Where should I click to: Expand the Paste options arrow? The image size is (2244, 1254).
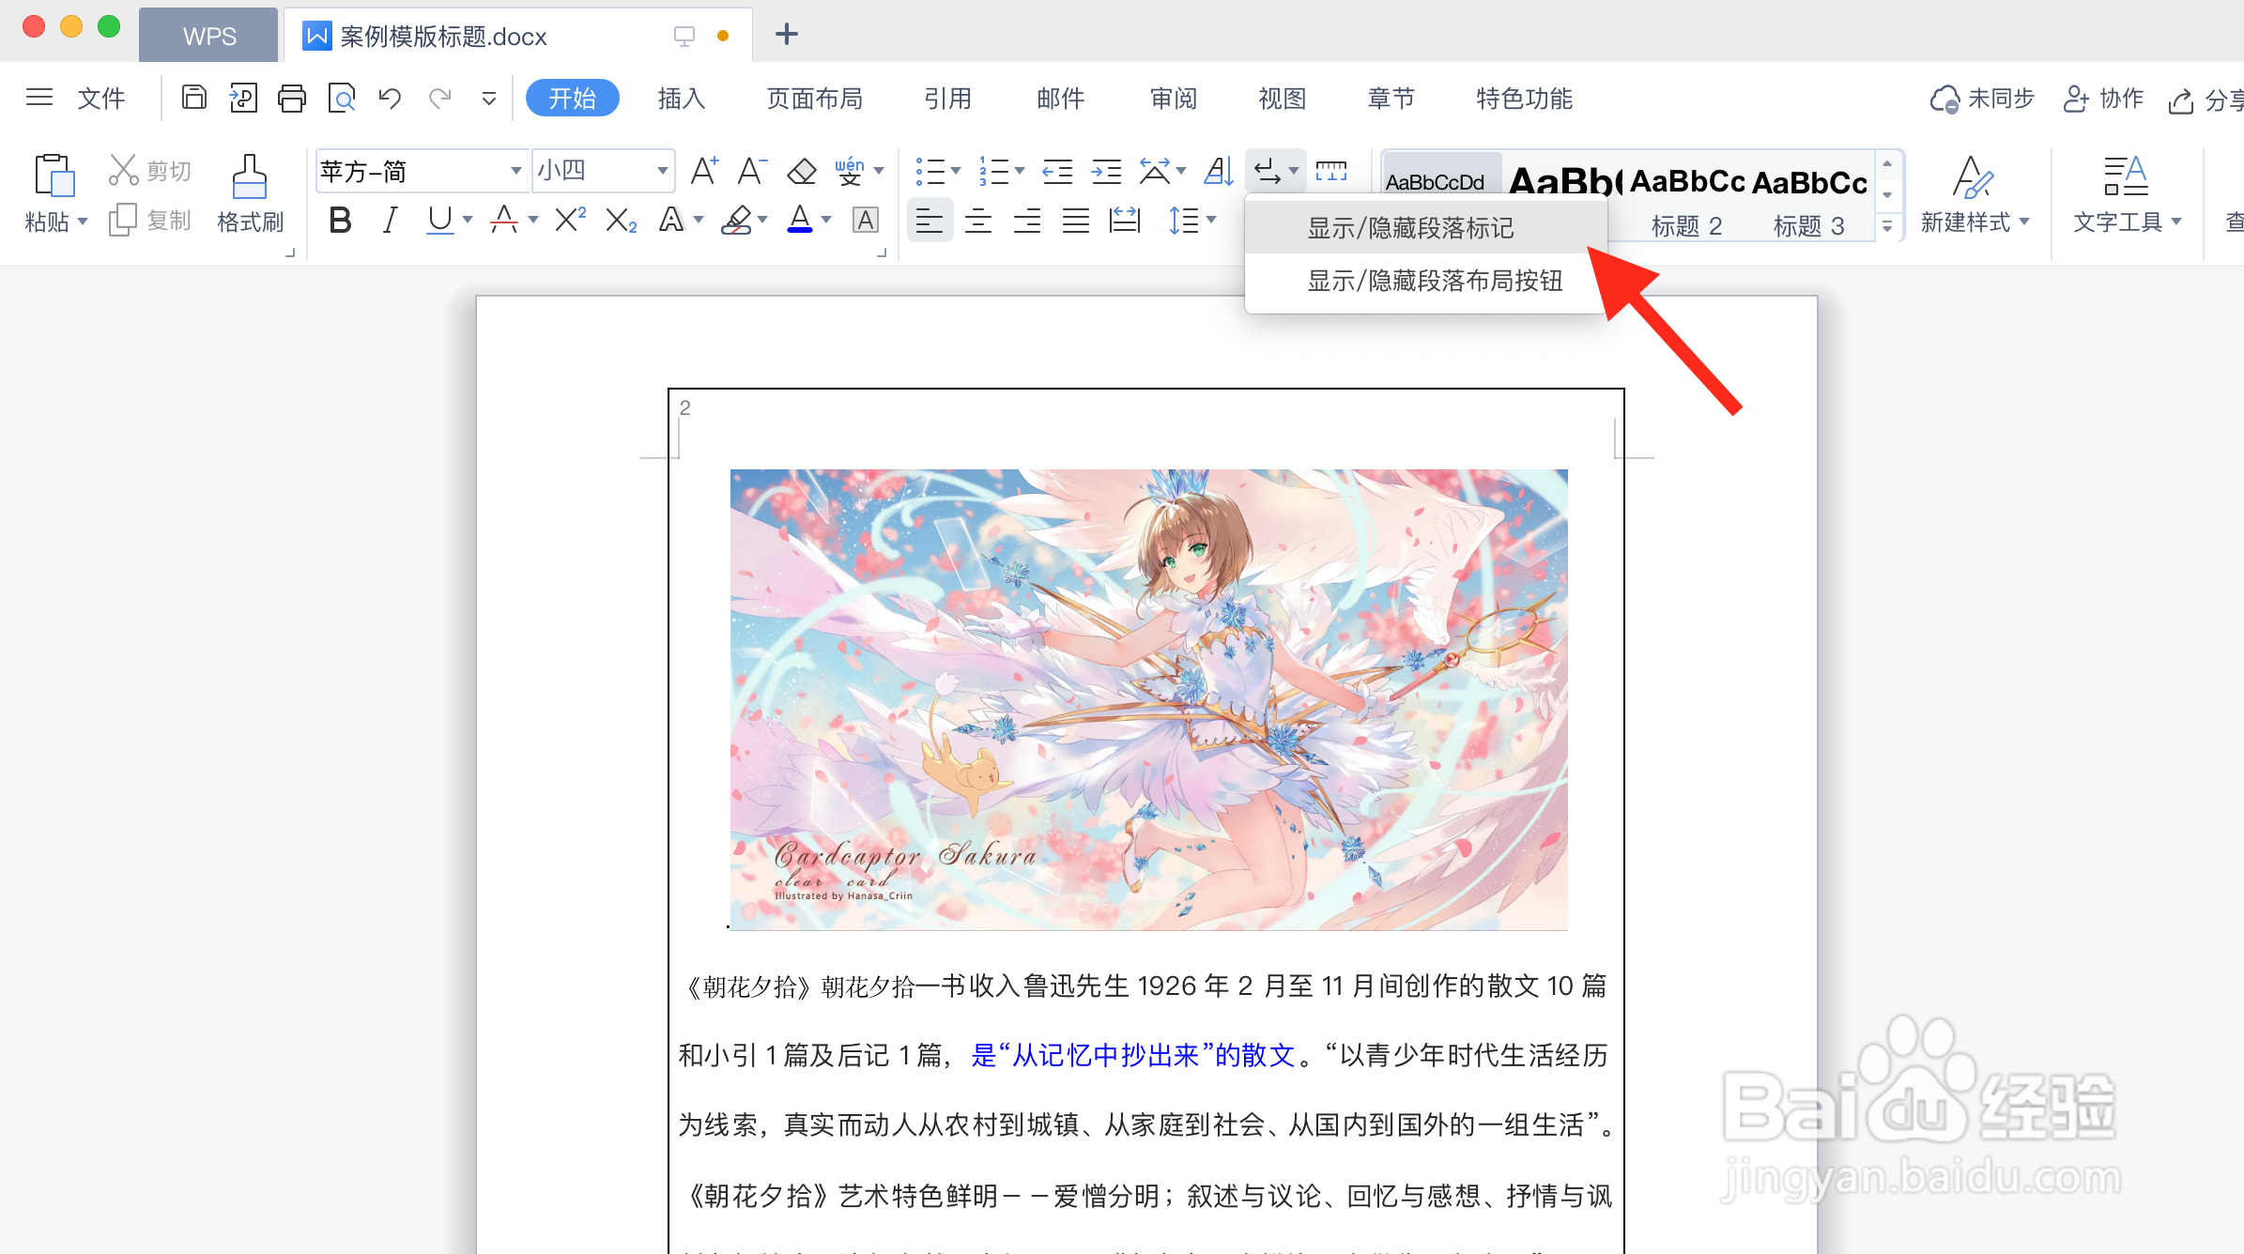83,222
